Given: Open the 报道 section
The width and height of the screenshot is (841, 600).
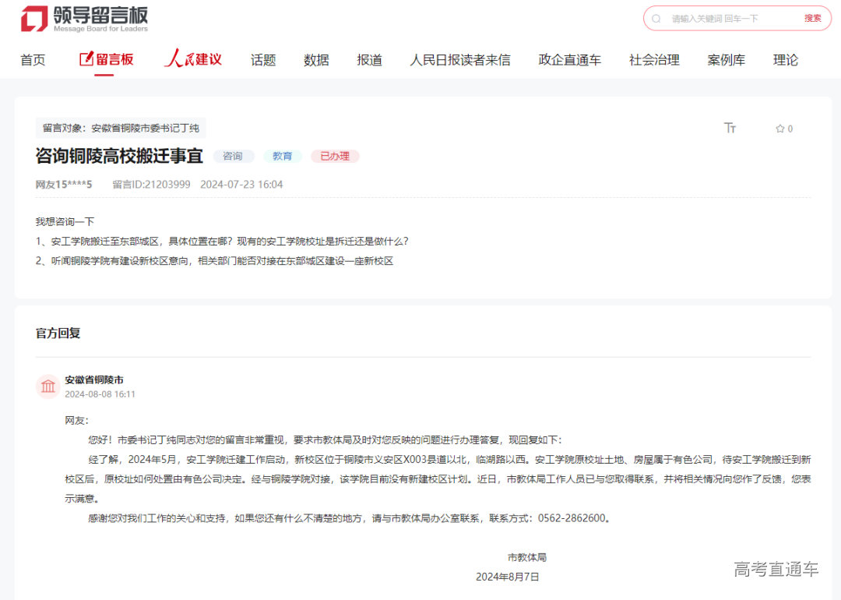Looking at the screenshot, I should [369, 59].
